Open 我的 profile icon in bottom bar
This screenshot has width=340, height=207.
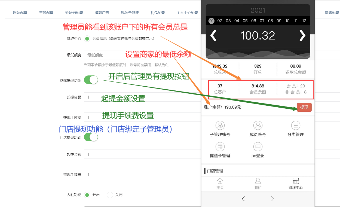[x=258, y=181]
